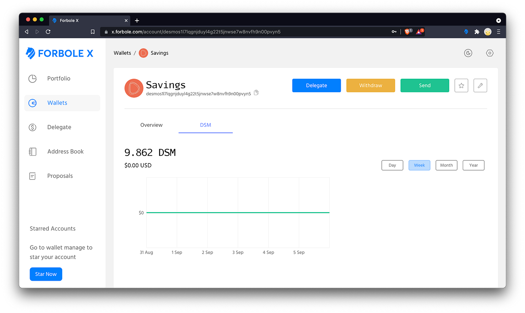
Task: Open the browser extensions dropdown
Action: point(477,31)
